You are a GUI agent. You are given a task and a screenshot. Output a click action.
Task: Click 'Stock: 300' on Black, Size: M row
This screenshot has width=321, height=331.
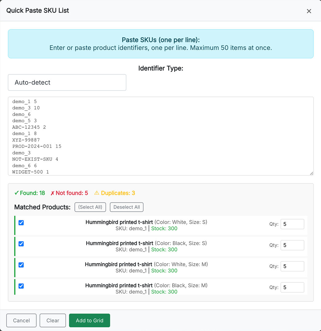[x=164, y=292]
